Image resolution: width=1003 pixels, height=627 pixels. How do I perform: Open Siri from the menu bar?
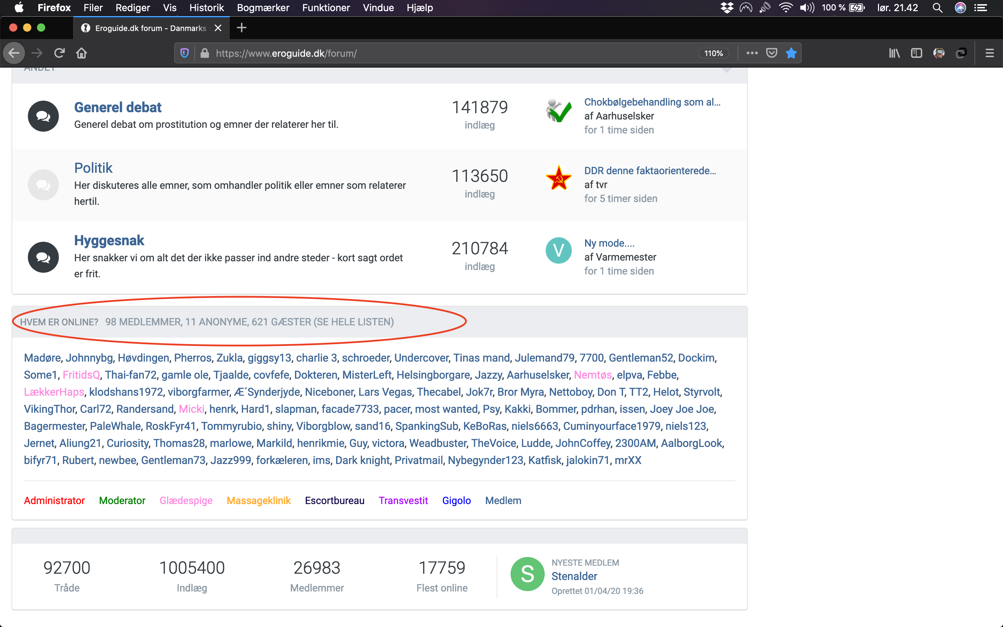[x=960, y=7]
